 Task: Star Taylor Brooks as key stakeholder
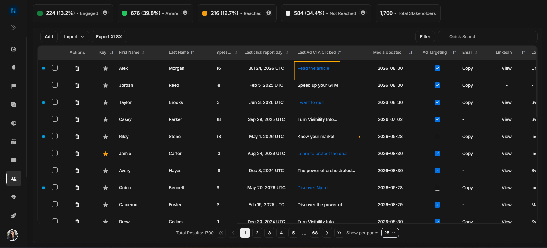pyautogui.click(x=106, y=102)
